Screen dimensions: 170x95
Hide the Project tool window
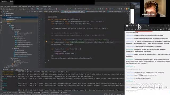[x=37, y=11]
